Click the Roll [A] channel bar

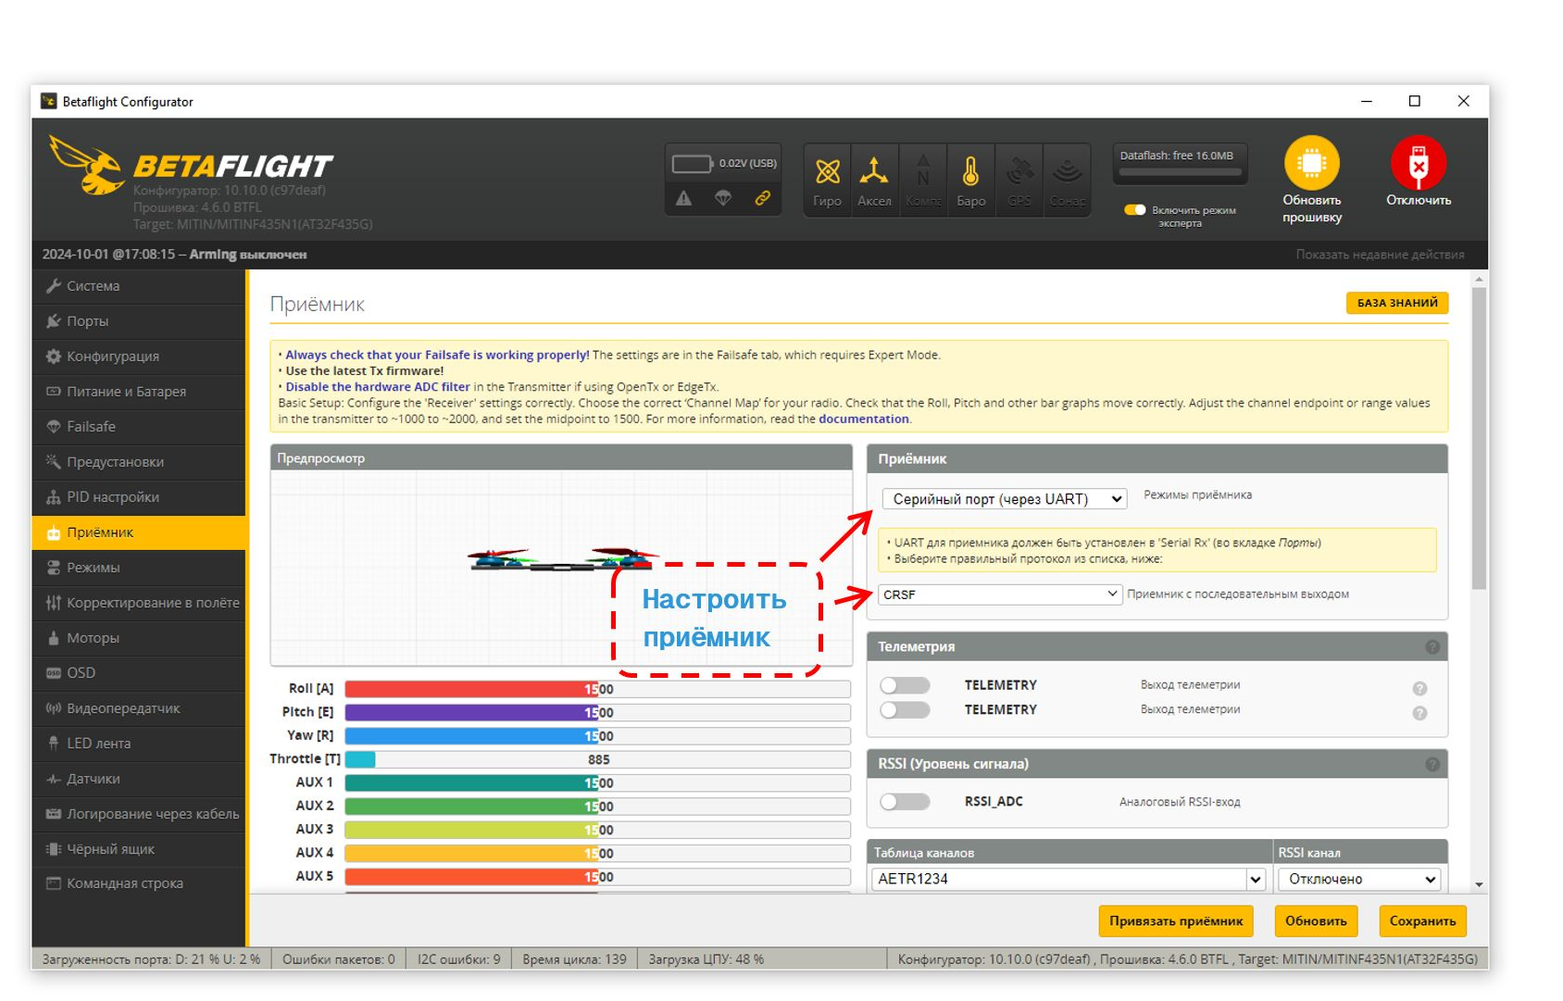[597, 689]
